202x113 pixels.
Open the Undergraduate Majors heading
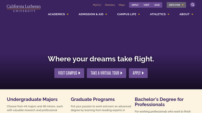(x=32, y=99)
